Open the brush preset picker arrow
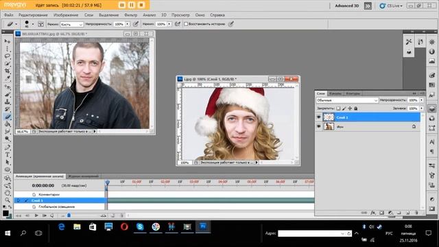 point(33,25)
